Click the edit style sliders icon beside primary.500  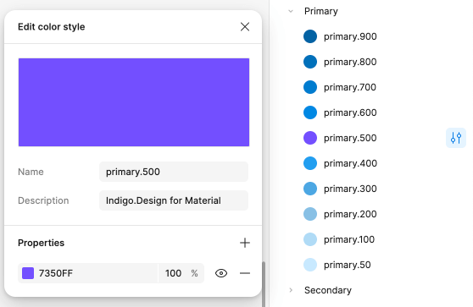click(x=456, y=138)
